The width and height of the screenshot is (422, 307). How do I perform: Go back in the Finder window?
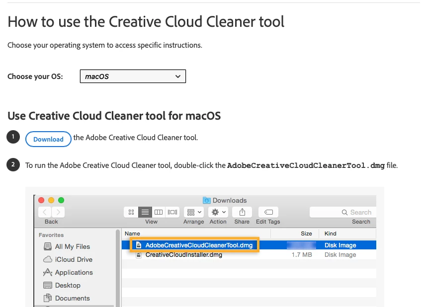(45, 212)
